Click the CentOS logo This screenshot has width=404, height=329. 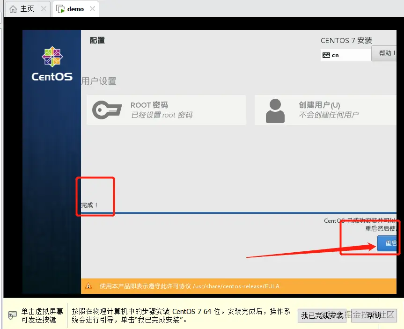coord(52,64)
